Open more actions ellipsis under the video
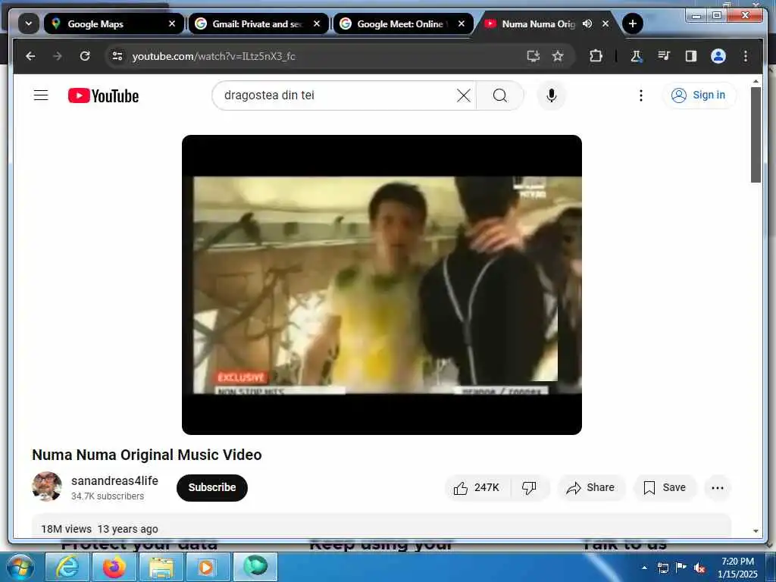776x582 pixels. point(717,487)
